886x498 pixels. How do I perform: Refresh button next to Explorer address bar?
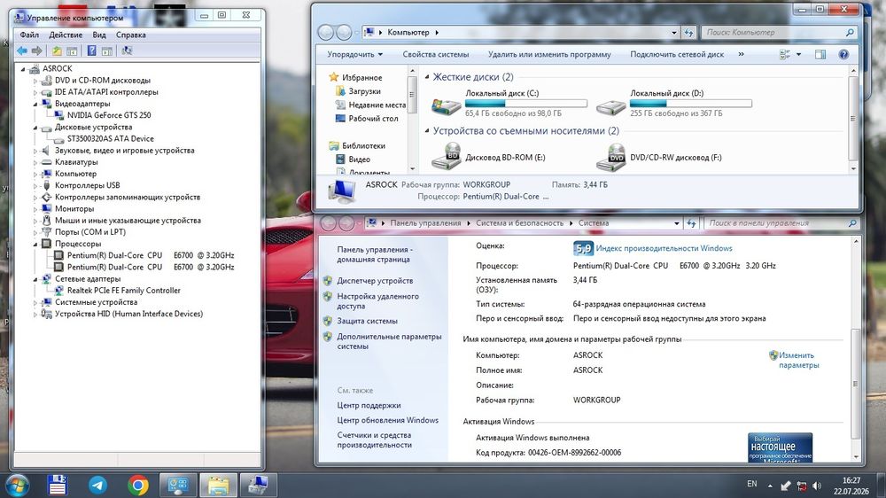coord(688,33)
